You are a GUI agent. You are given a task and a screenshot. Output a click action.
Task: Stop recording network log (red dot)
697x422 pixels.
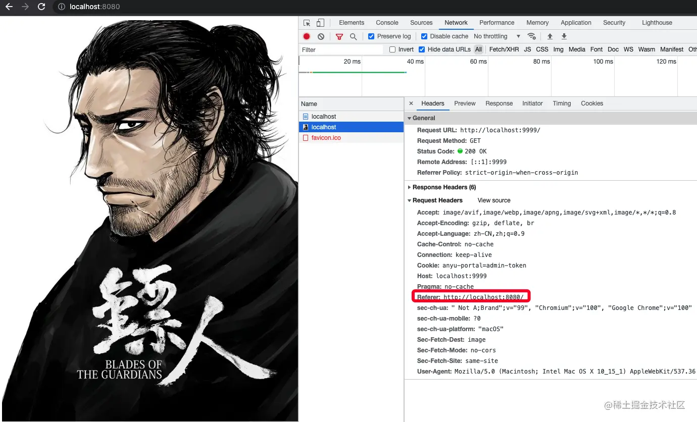307,36
